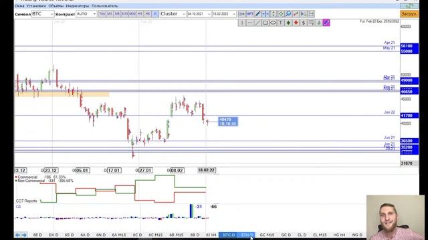
Task: Open the Установки menu
Action: 36,6
